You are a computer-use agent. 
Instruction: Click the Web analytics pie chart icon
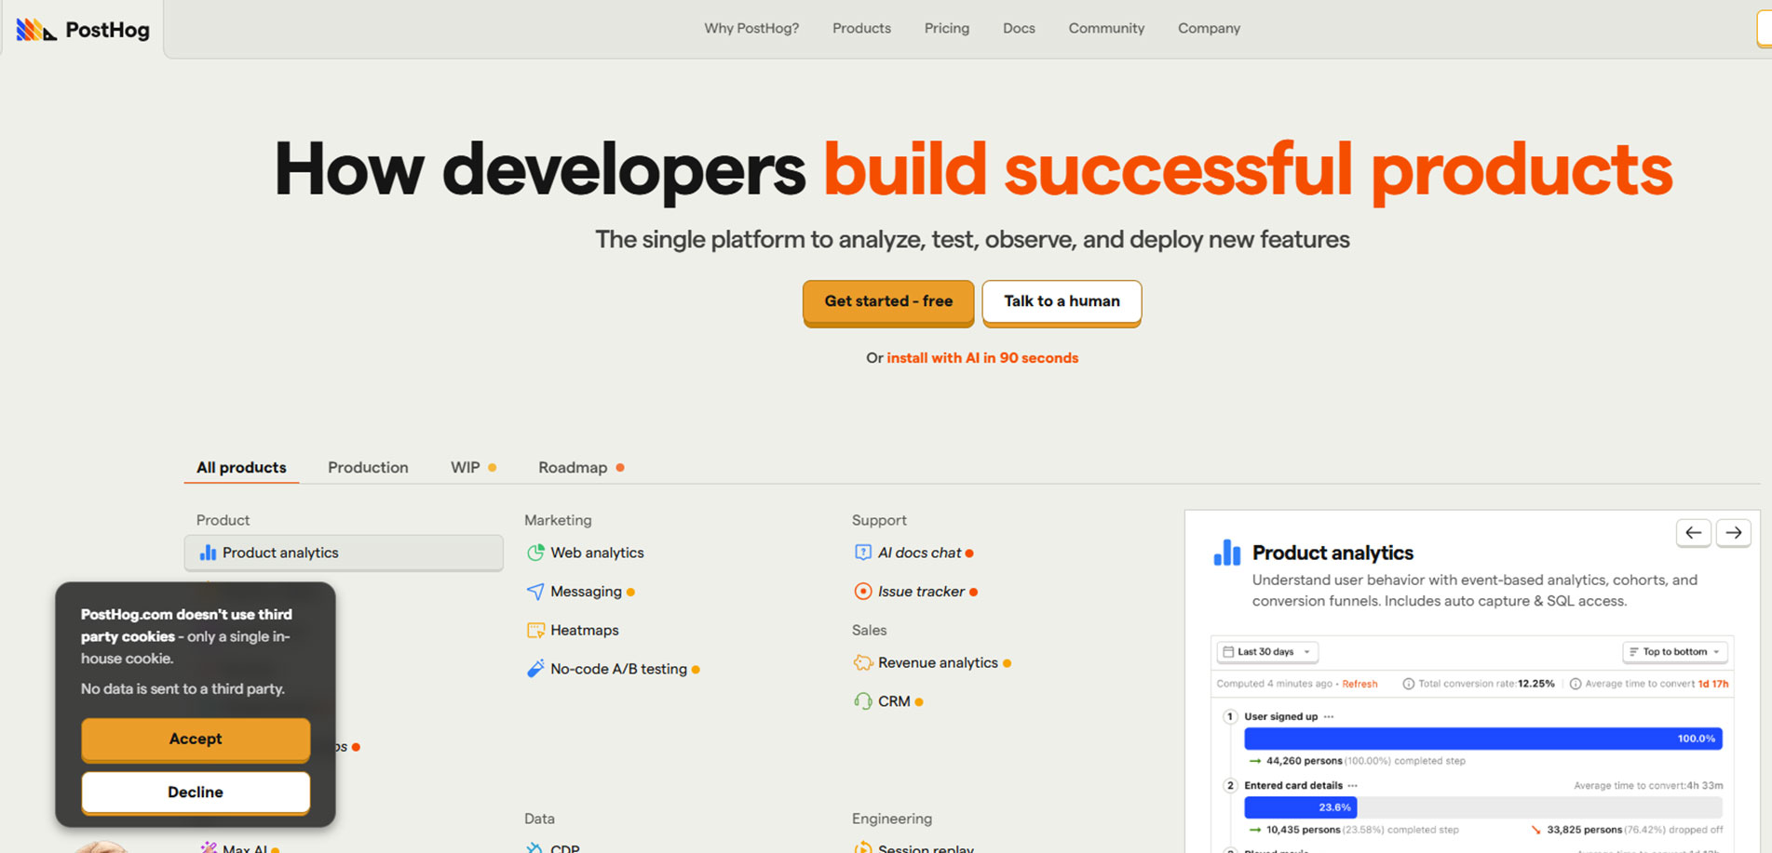(x=535, y=553)
